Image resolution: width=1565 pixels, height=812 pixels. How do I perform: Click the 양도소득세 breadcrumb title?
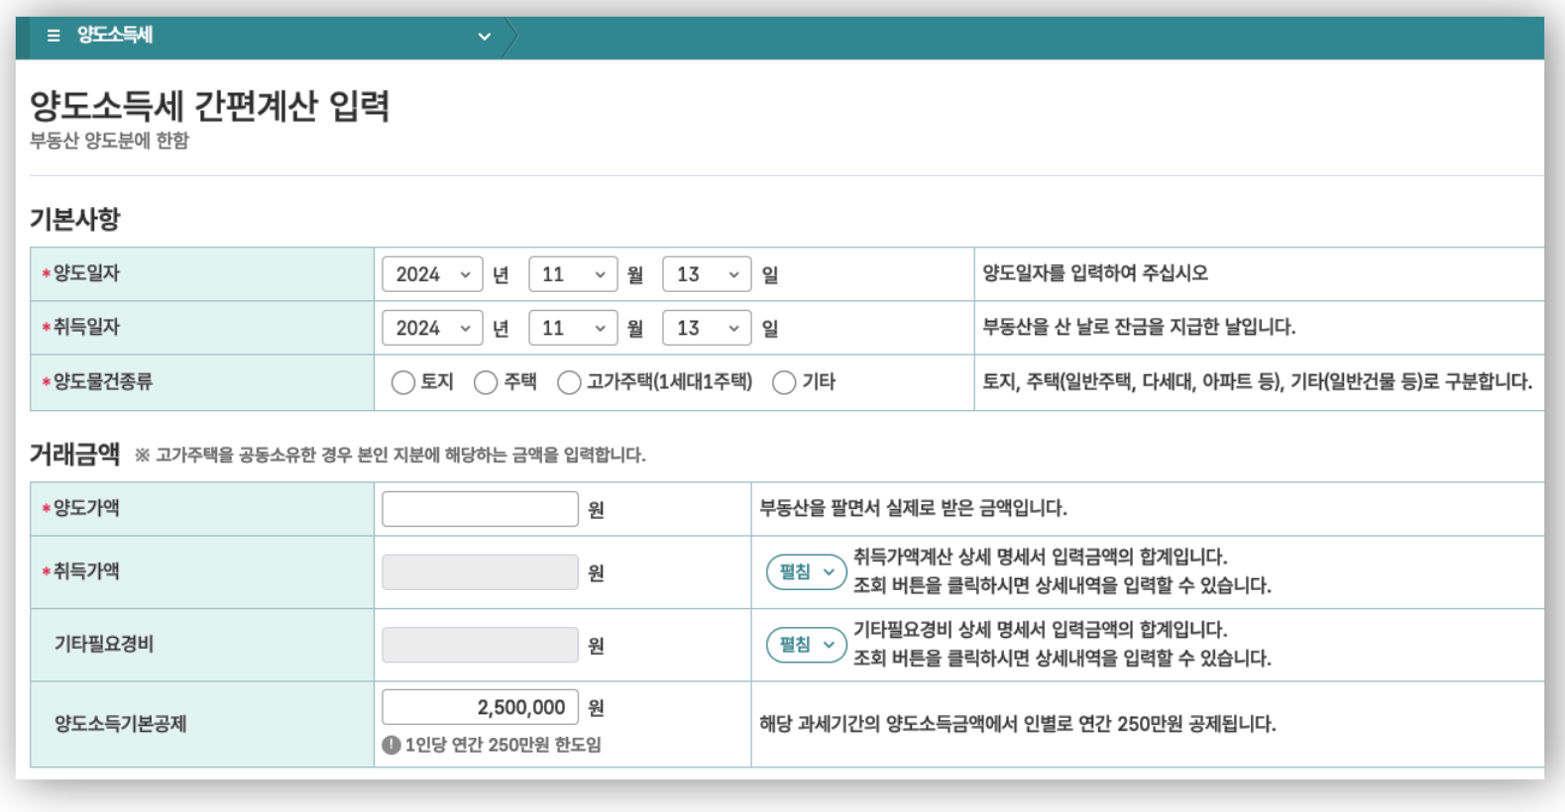pyautogui.click(x=115, y=36)
